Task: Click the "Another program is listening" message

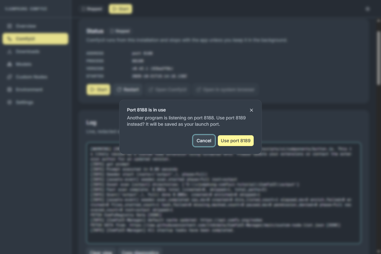Action: (186, 121)
